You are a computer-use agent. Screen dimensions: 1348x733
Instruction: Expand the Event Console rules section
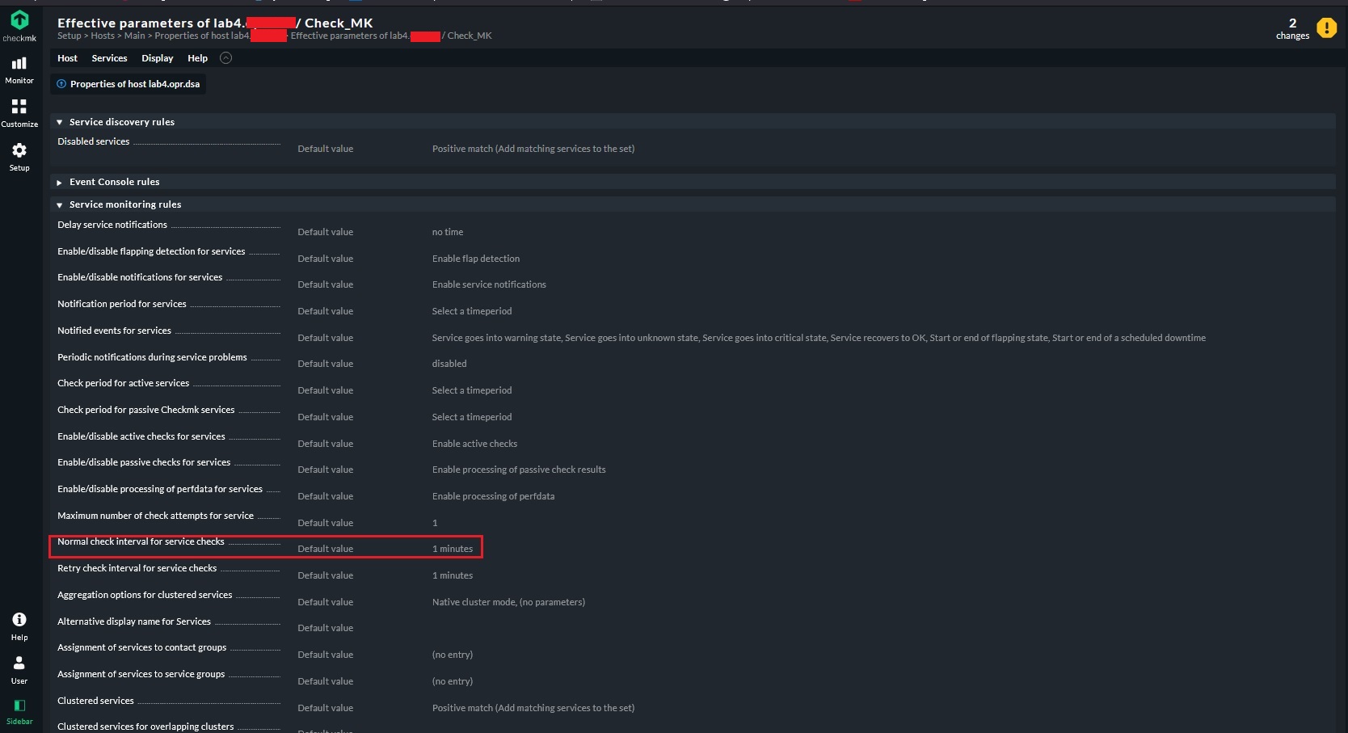coord(59,182)
